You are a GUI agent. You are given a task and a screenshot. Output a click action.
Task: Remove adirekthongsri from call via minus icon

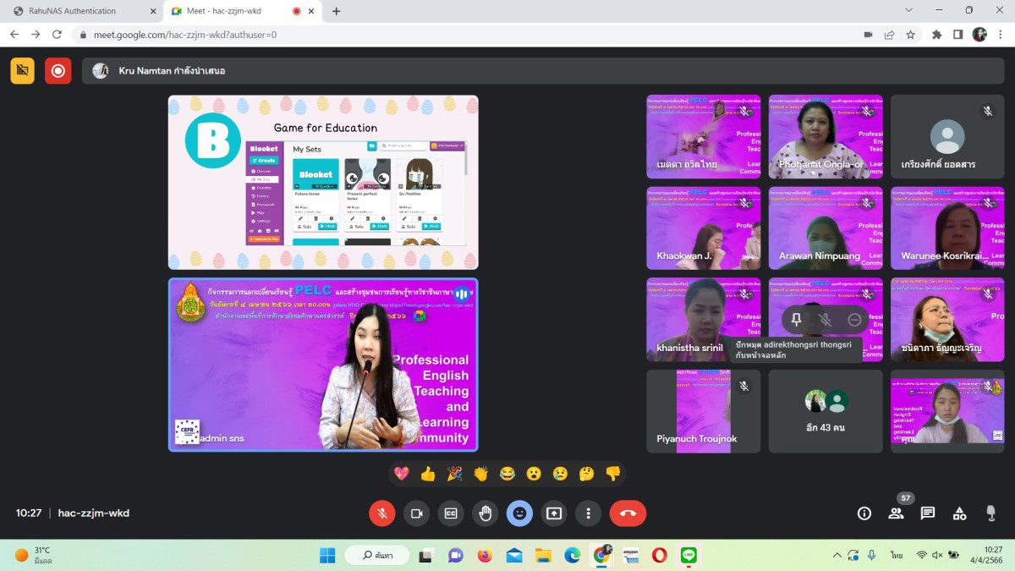point(854,320)
